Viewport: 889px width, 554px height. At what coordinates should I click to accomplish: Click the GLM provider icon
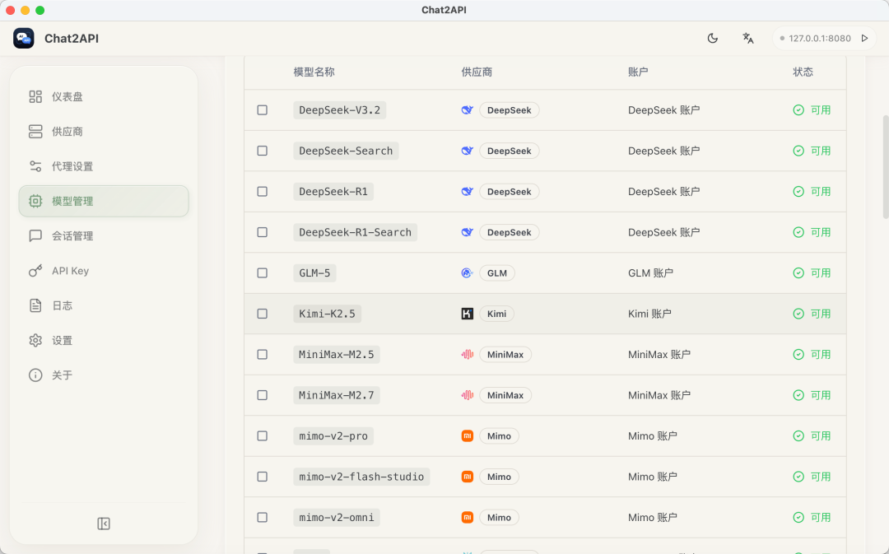468,273
